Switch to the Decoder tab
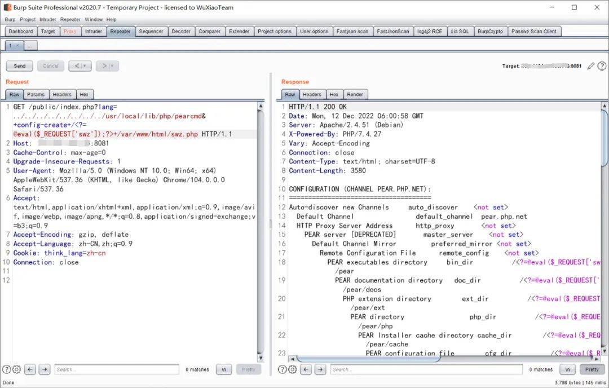609x388 pixels. click(181, 32)
